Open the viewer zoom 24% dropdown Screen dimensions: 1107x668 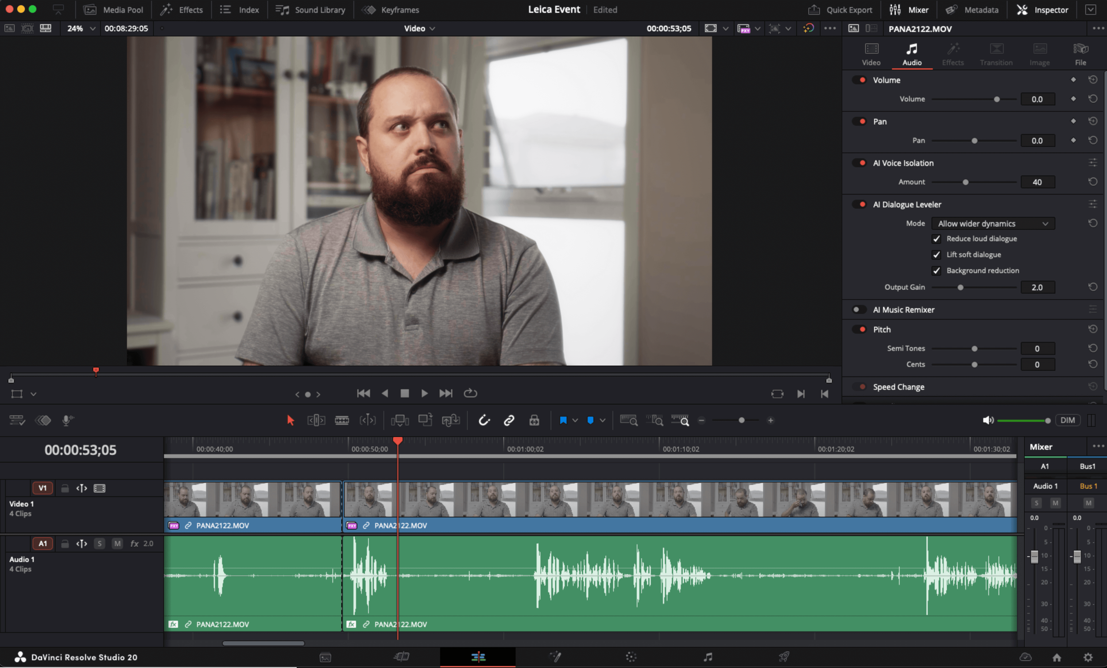(81, 28)
